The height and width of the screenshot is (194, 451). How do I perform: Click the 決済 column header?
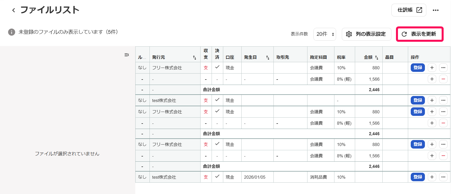(217, 54)
